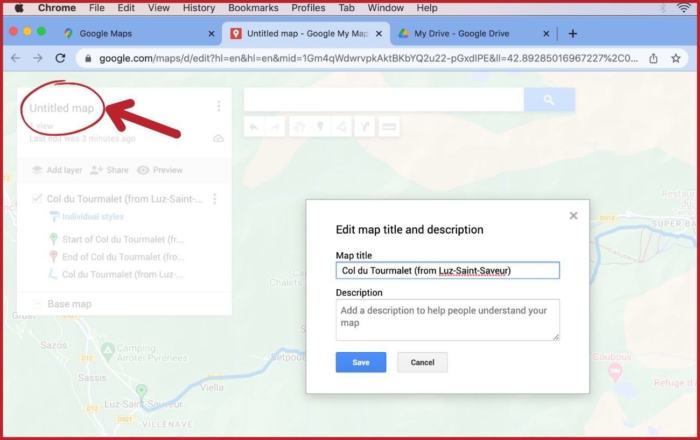Click the Cancel button in dialog

pos(423,362)
